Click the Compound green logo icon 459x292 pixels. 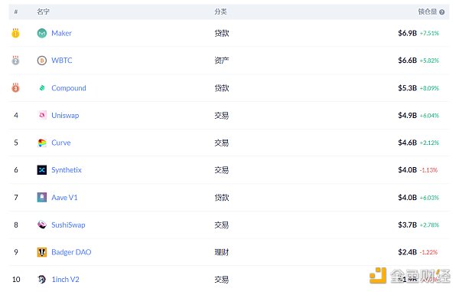(42, 87)
